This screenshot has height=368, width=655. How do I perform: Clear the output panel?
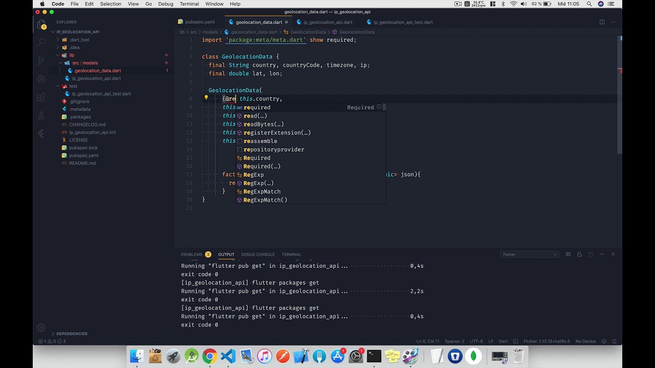(568, 255)
